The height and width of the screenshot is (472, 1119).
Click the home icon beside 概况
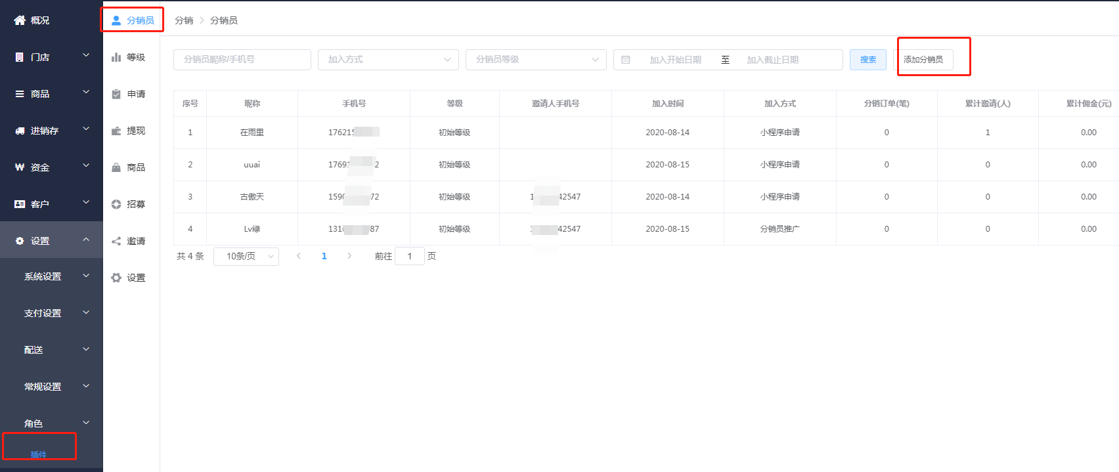tap(20, 20)
